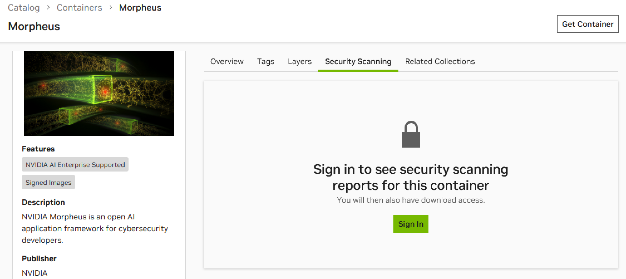Navigate to Catalog via the breadcrumb
Viewport: 626px width, 279px height.
(x=24, y=8)
